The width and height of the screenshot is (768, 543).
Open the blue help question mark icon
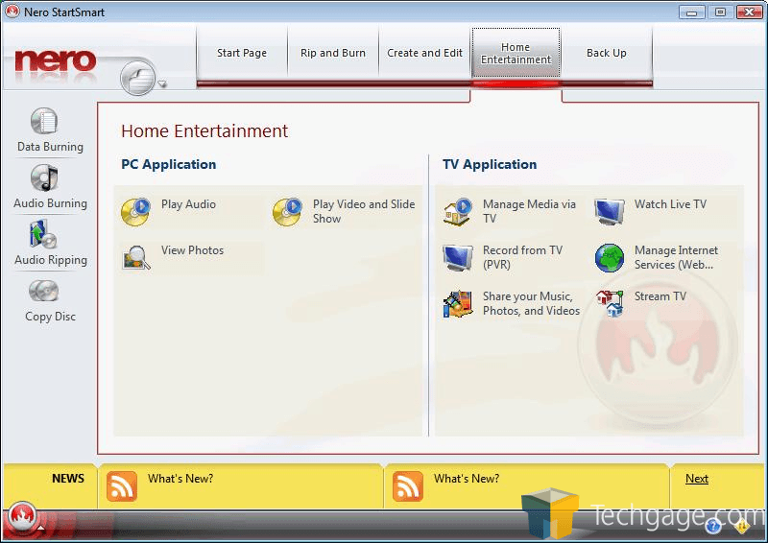tap(713, 527)
